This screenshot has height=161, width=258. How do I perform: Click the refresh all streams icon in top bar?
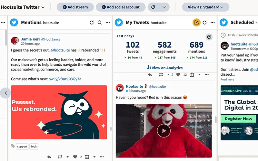153,7
